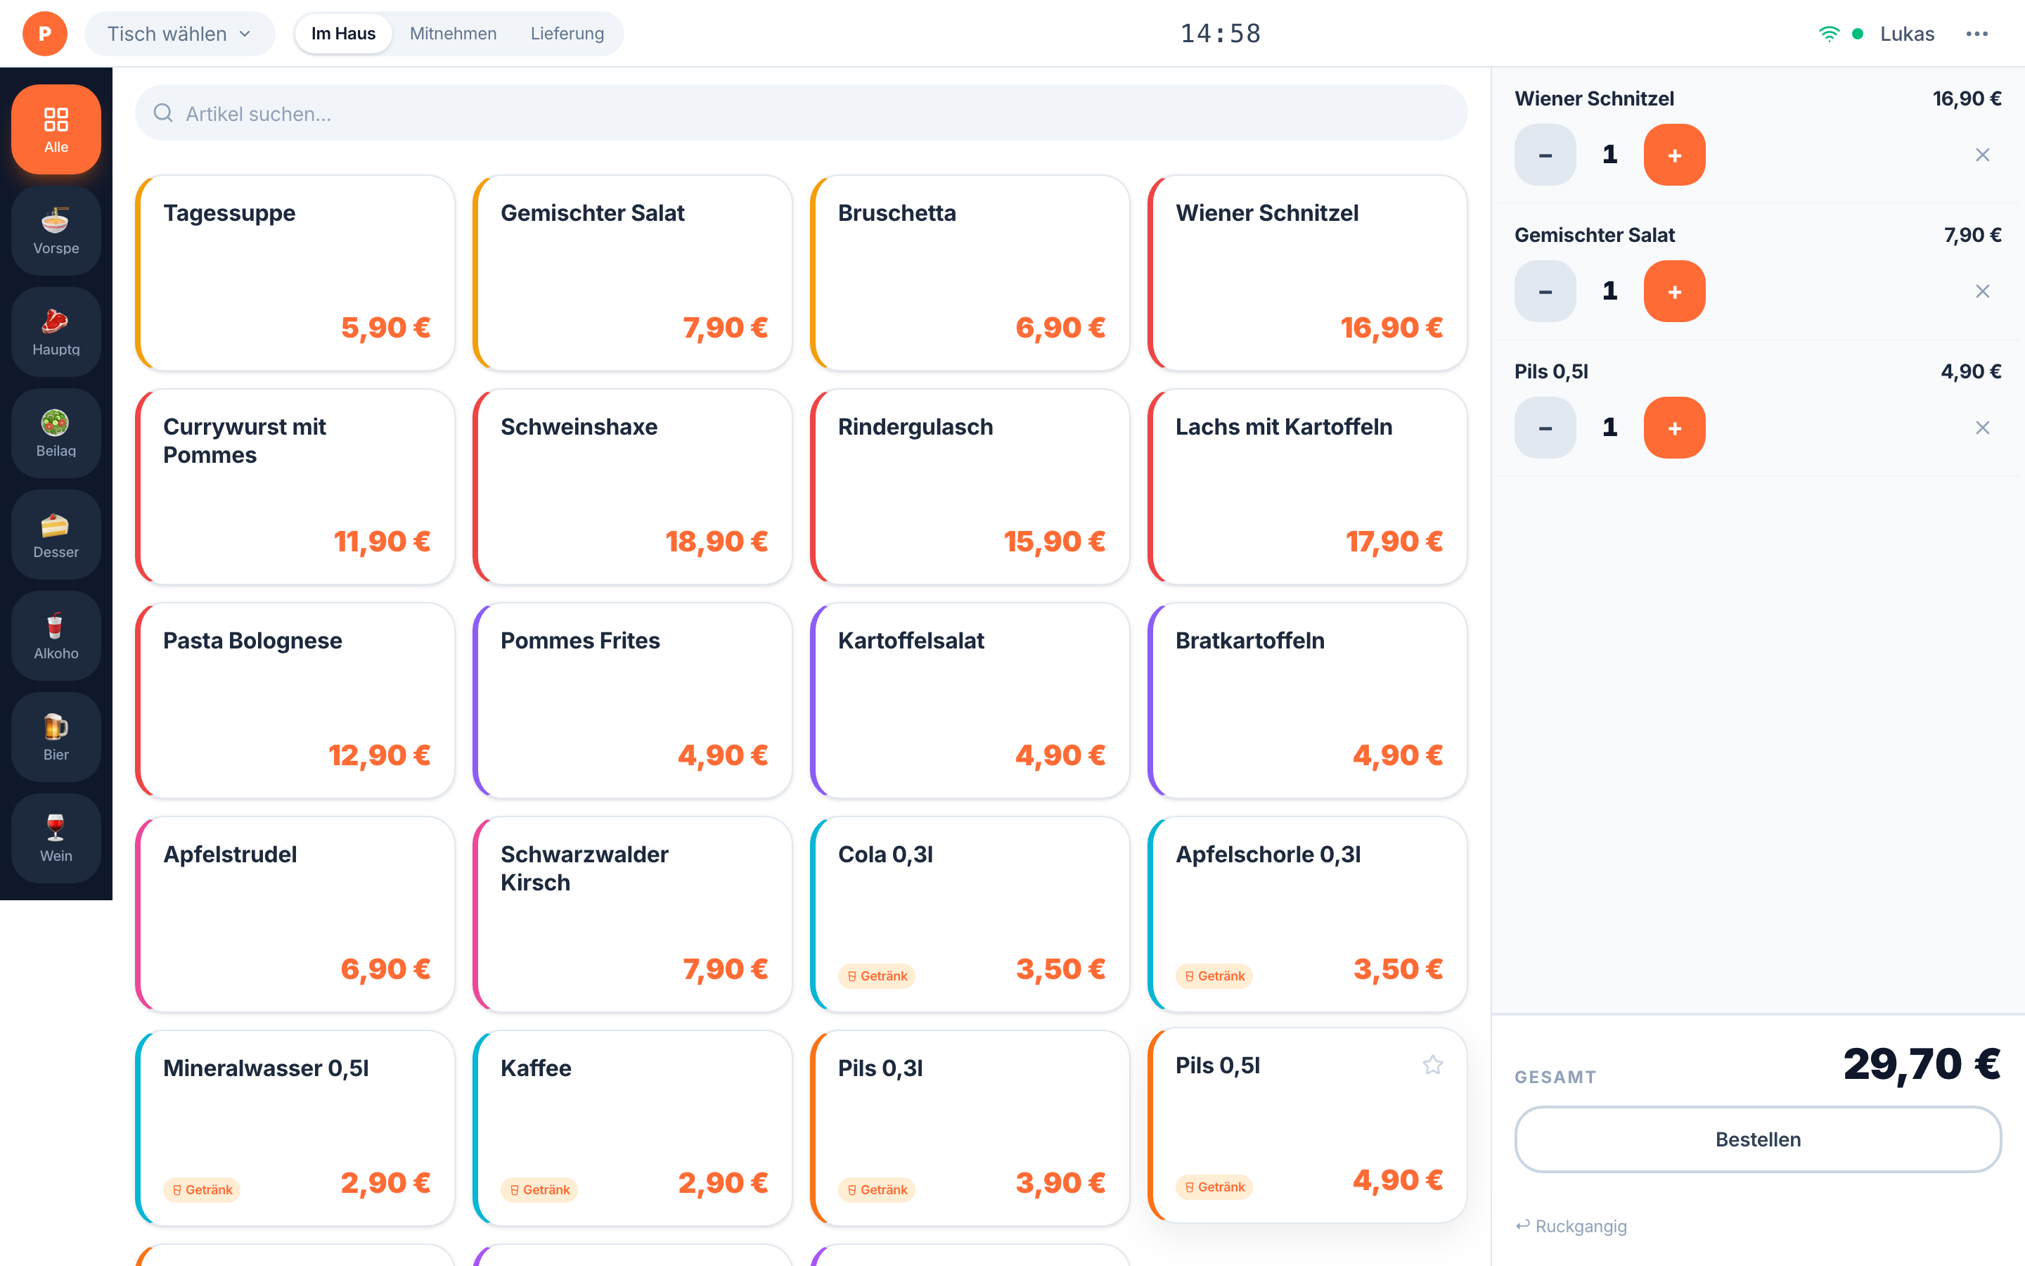The image size is (2025, 1266).
Task: Add Pils 0,5l from the menu grid
Action: pyautogui.click(x=1307, y=1125)
